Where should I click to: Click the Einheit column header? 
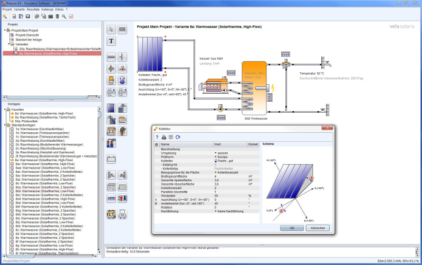coord(253,144)
